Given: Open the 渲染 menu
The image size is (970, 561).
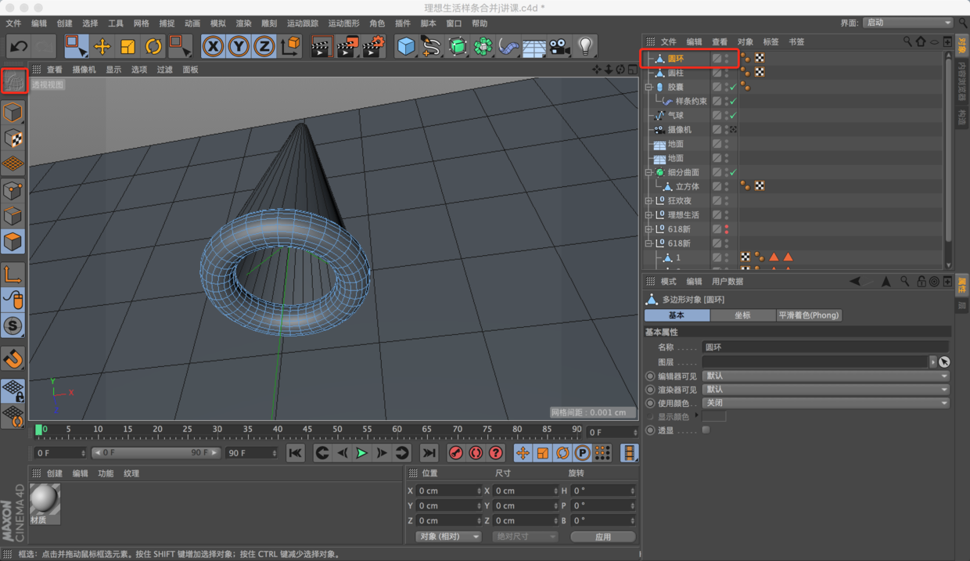Looking at the screenshot, I should [x=244, y=23].
